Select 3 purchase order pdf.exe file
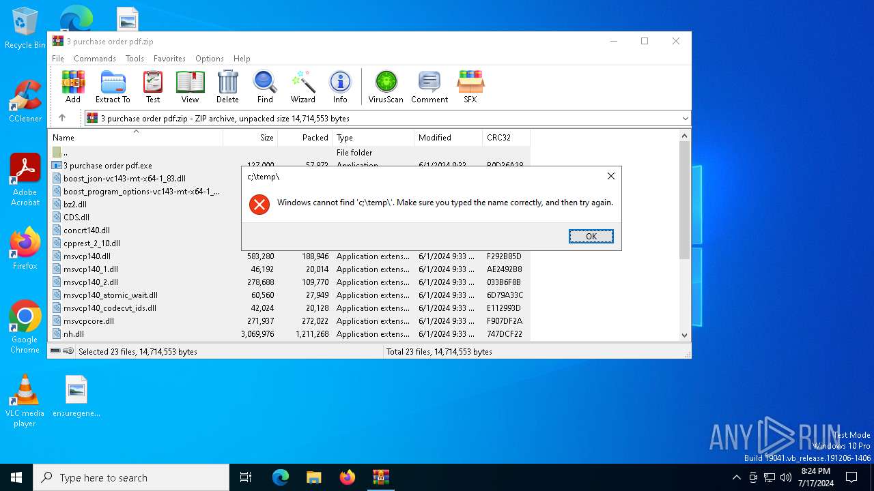Image resolution: width=874 pixels, height=491 pixels. click(108, 166)
